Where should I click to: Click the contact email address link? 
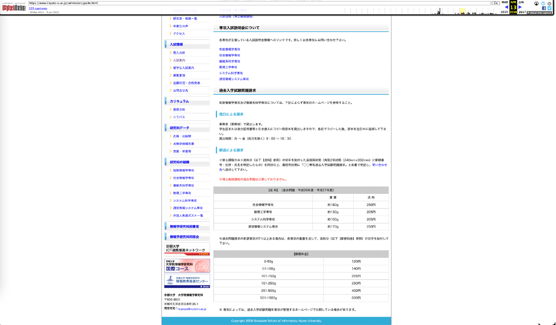192,309
